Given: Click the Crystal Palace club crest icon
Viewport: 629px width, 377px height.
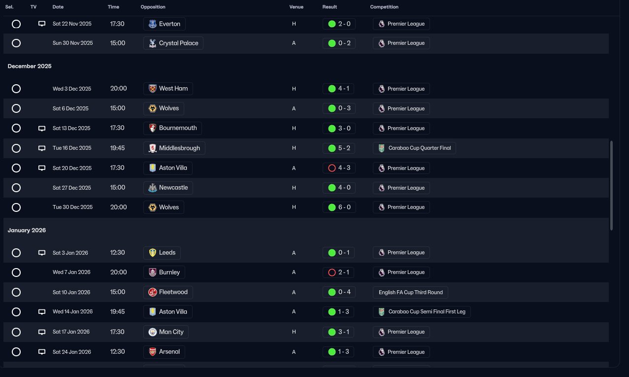Looking at the screenshot, I should [153, 43].
